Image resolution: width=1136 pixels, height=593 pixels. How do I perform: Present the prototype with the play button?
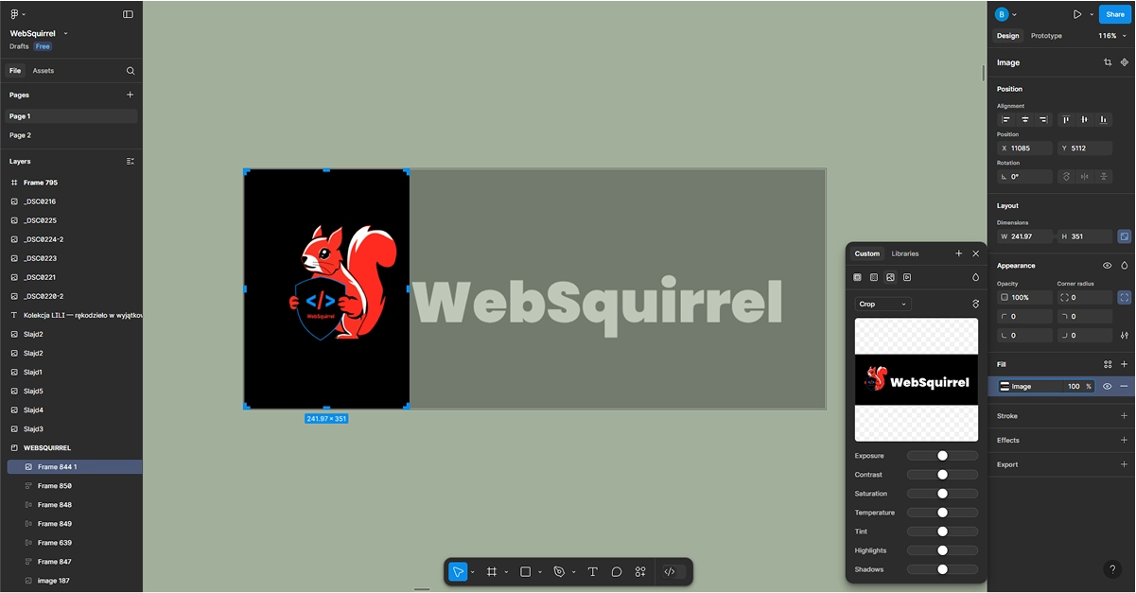[1076, 14]
